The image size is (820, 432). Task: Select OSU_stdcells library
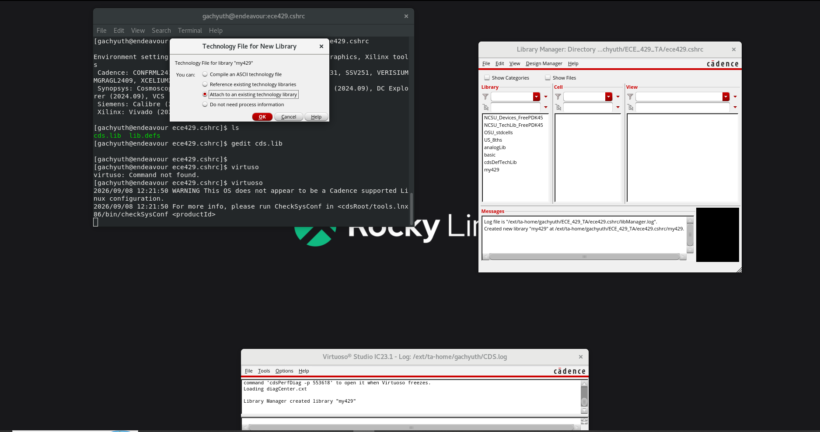point(498,132)
